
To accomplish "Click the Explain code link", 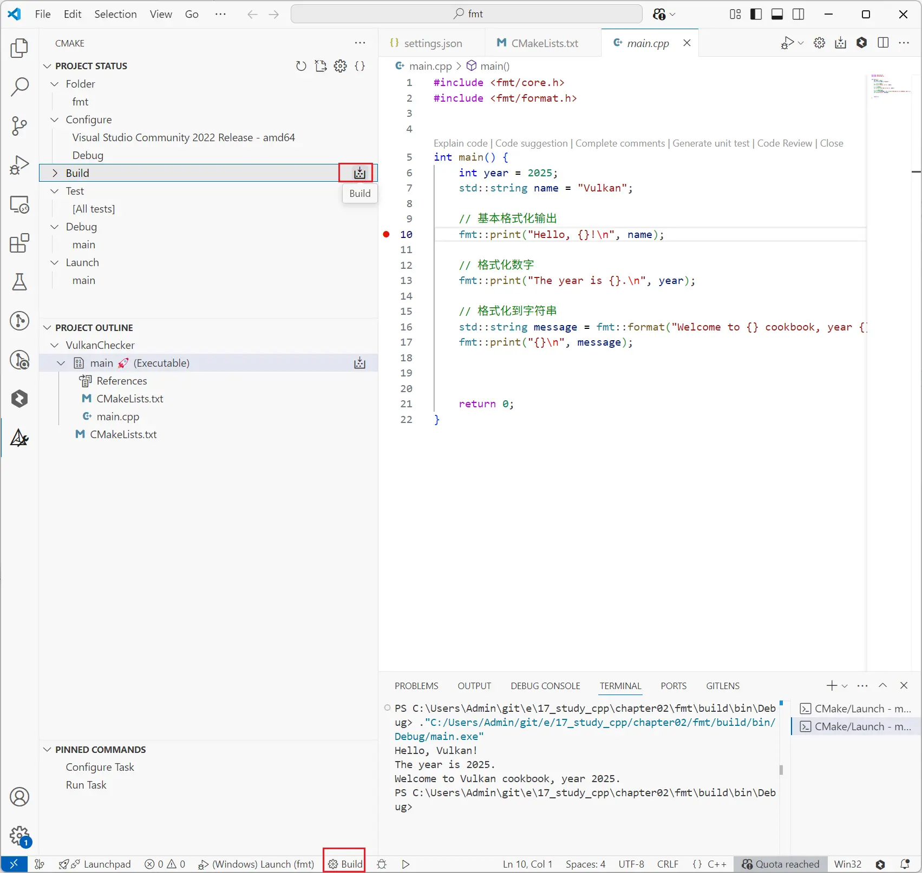I will 460,143.
